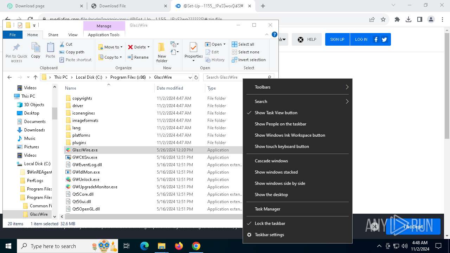Create a New folder from ribbon
This screenshot has height=253, width=450.
[x=162, y=52]
